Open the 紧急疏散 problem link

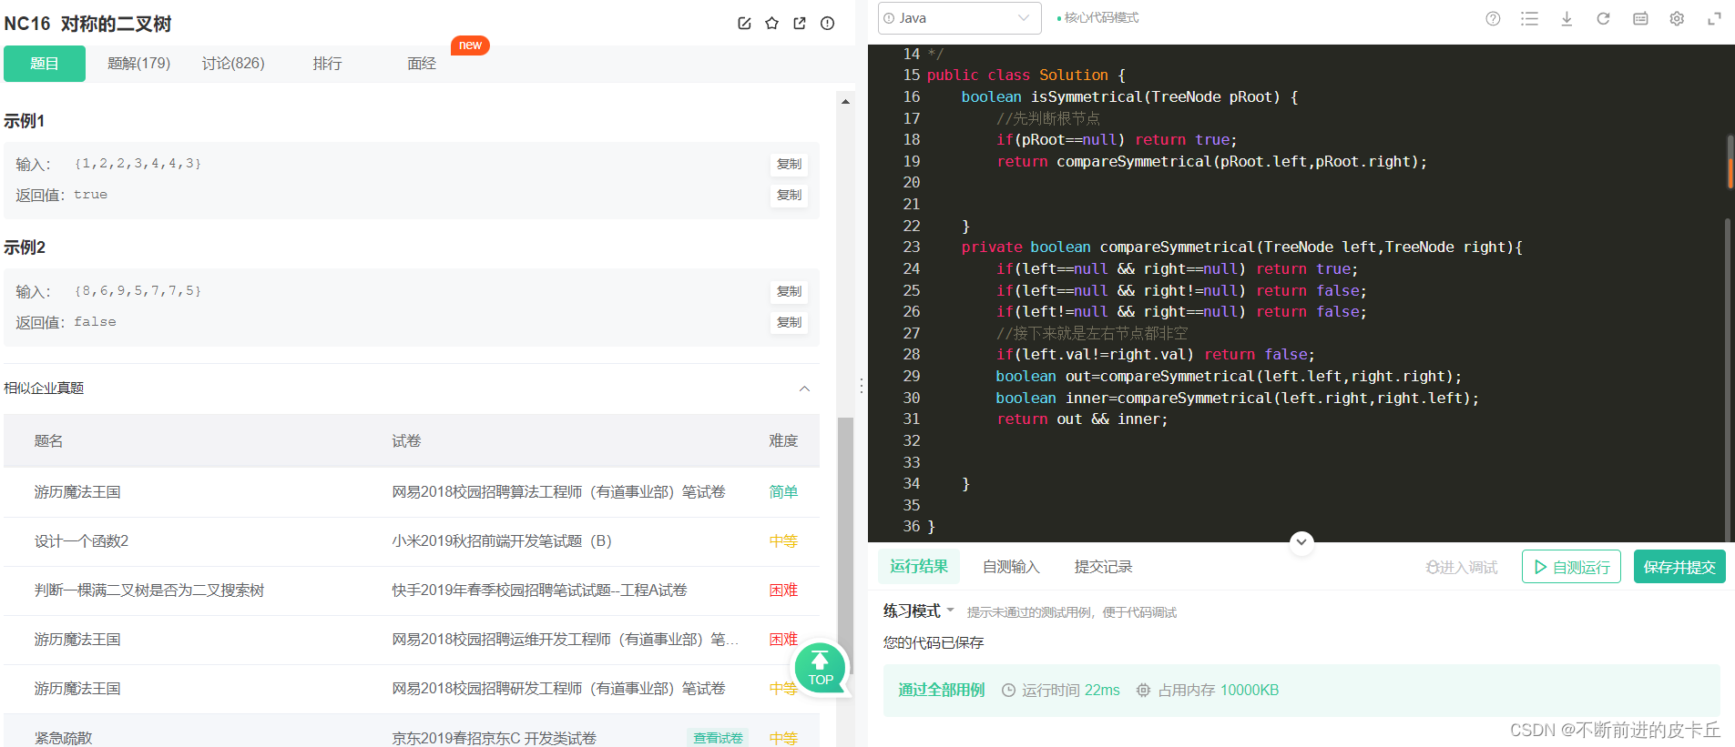click(64, 738)
